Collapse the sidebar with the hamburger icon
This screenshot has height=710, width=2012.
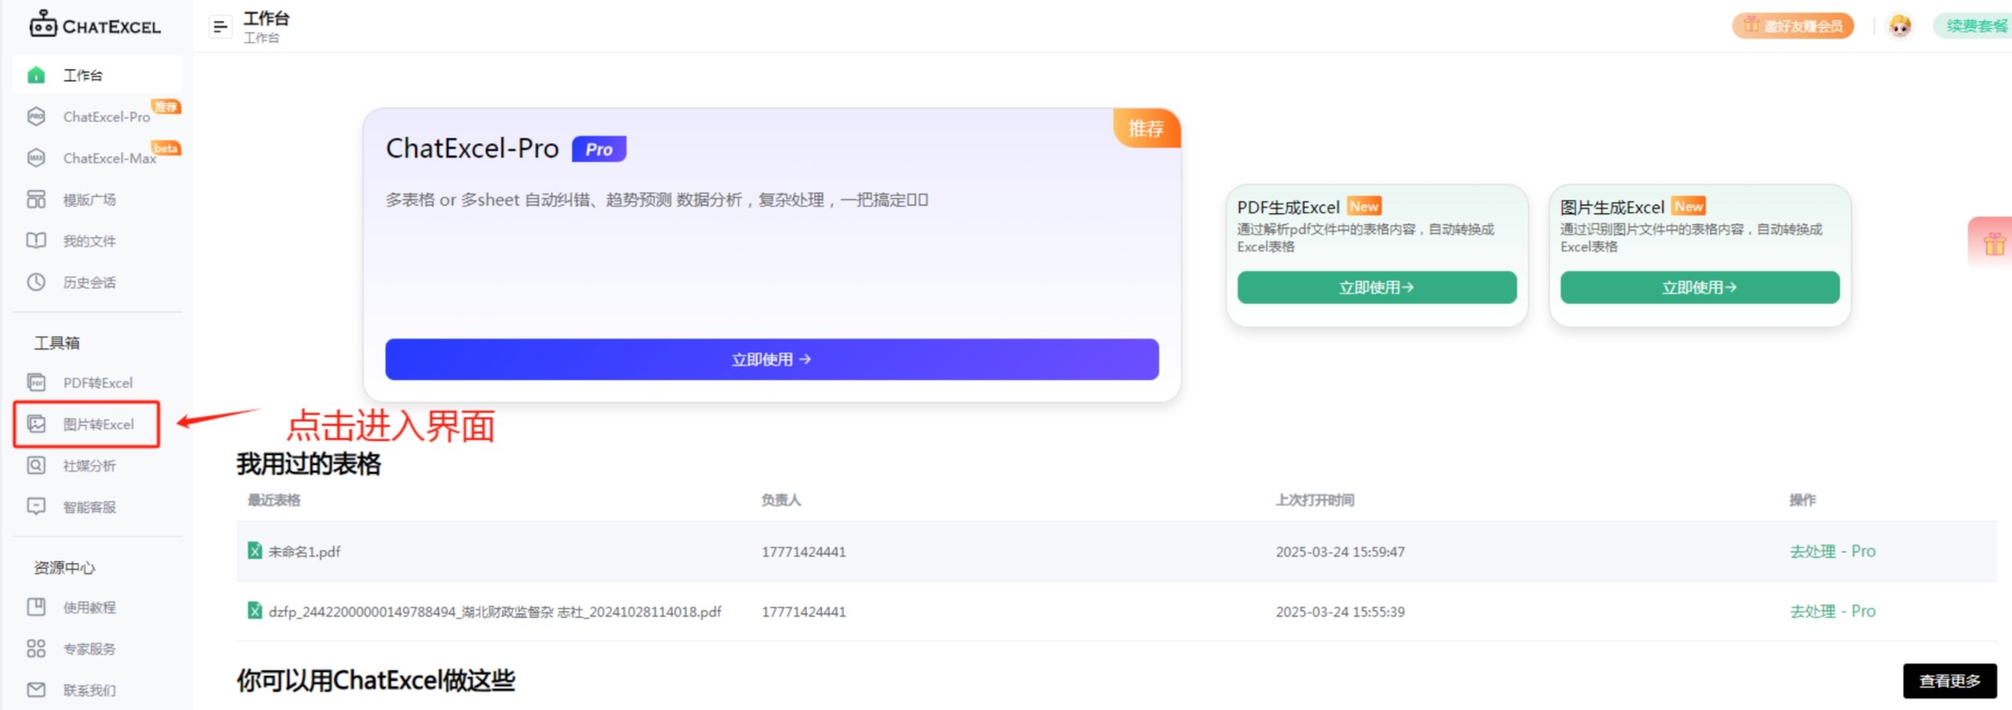coord(219,26)
